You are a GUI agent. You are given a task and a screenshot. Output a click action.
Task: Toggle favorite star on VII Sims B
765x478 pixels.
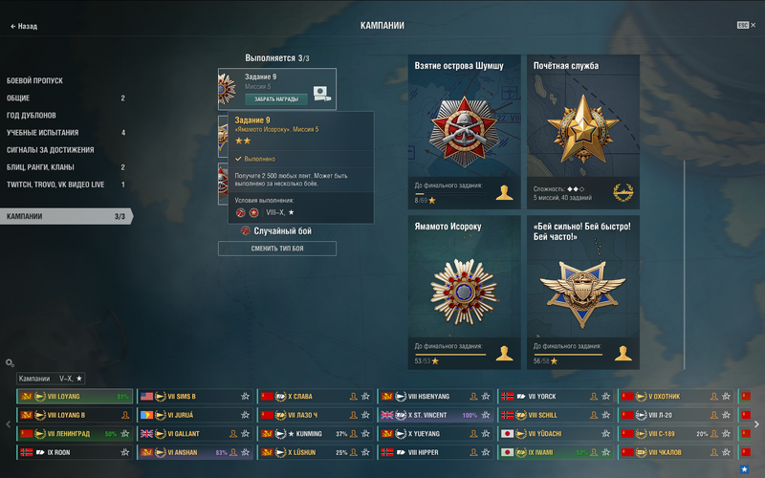245,397
